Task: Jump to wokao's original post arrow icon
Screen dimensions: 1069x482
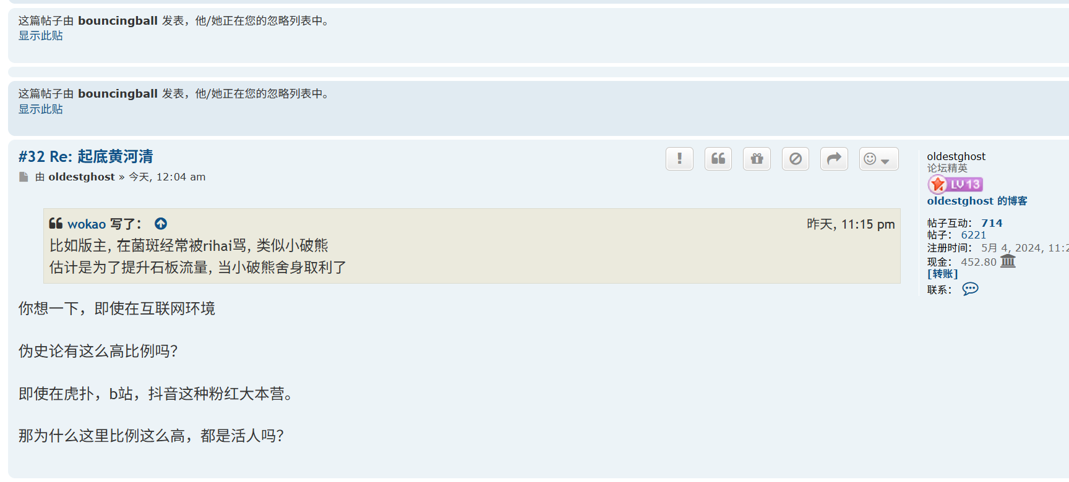Action: [x=161, y=224]
